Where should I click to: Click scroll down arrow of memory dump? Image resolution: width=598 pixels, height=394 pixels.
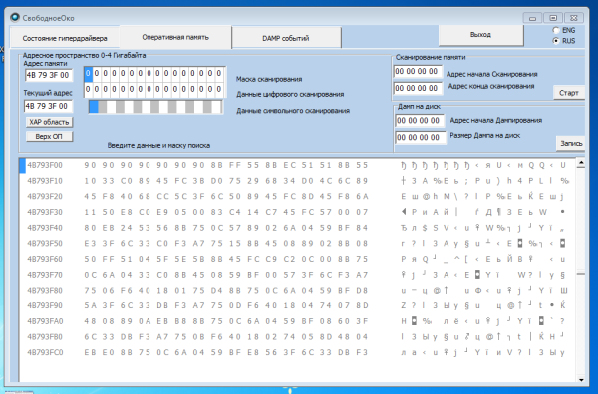coord(581,379)
